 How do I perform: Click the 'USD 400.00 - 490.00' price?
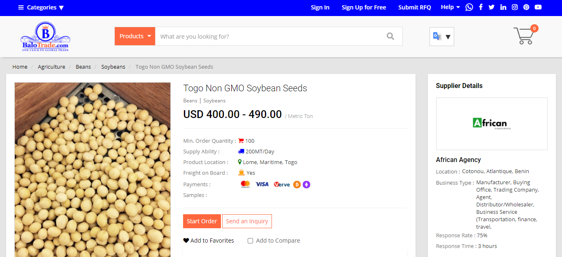click(x=232, y=114)
